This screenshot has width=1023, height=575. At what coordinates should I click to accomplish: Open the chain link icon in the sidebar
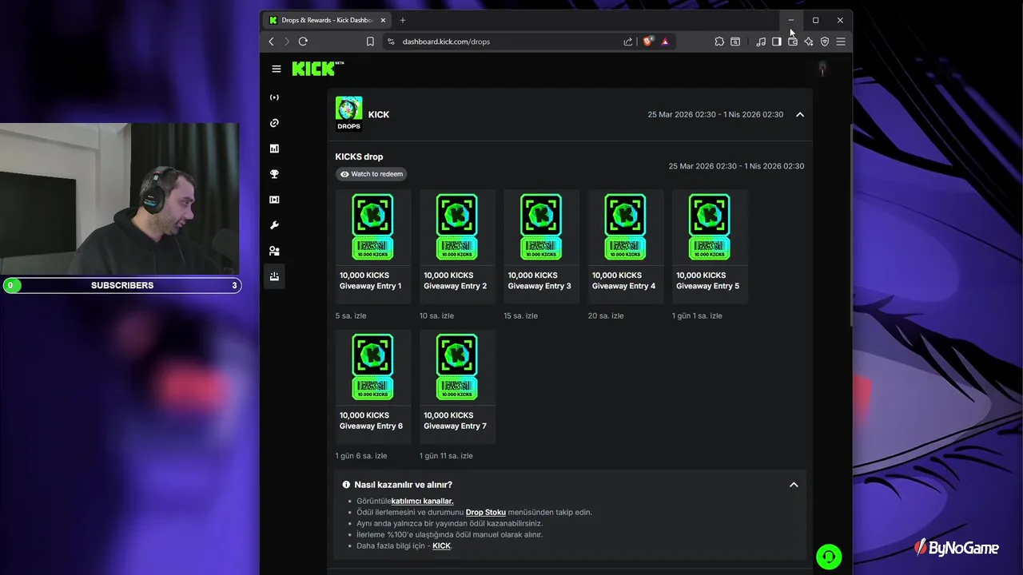point(274,123)
